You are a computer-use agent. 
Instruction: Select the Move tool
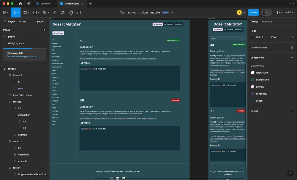pos(15,12)
